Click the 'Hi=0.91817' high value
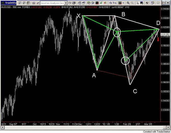This screenshot has width=171, height=133. pos(105,7)
